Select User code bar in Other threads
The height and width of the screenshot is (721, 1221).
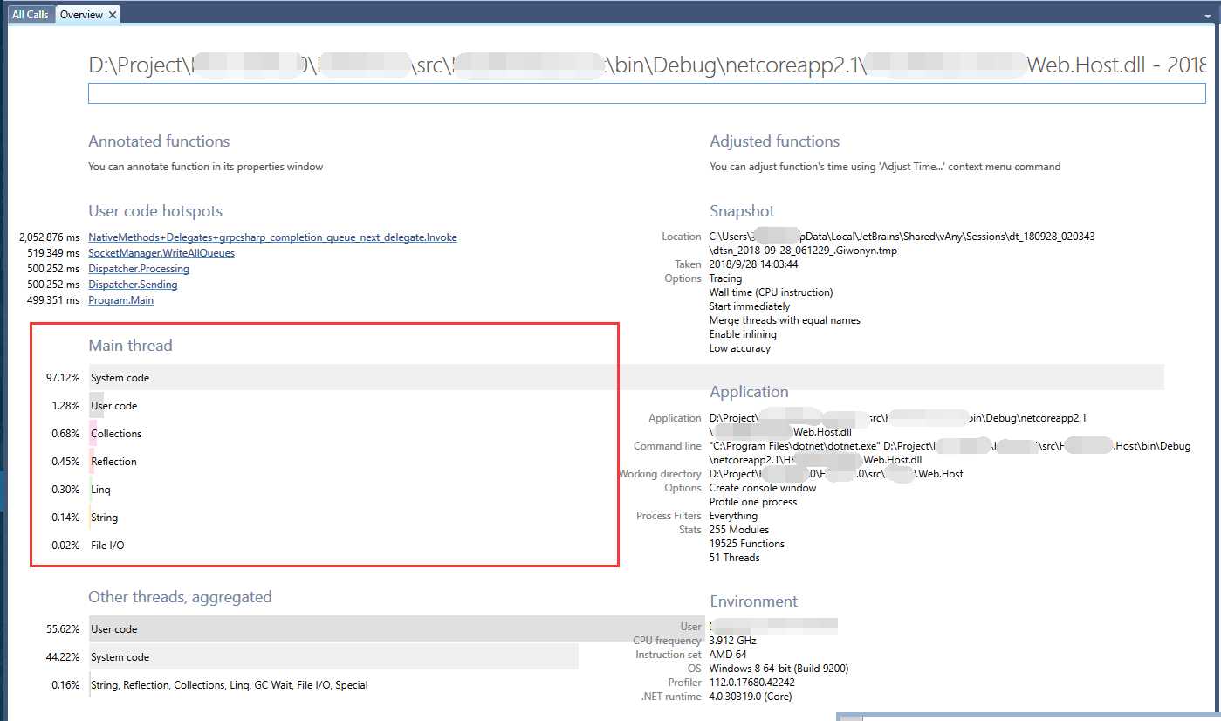396,629
